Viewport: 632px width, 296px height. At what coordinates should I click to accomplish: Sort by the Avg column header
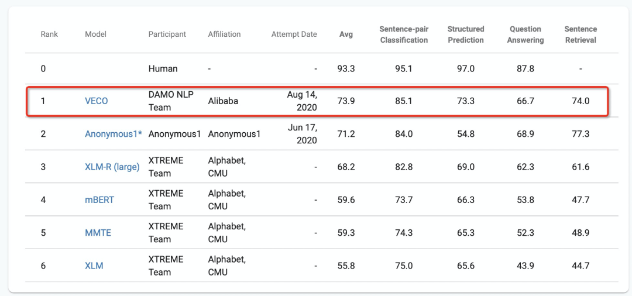(x=346, y=35)
